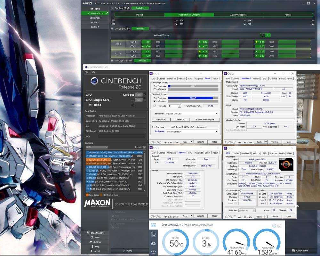
Task: Select the gamepad icon in widget sidebar
Action: (154, 243)
